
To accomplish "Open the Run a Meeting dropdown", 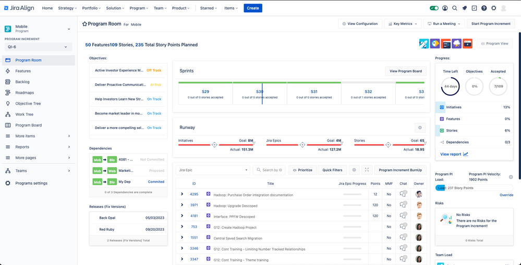I will click(x=444, y=24).
